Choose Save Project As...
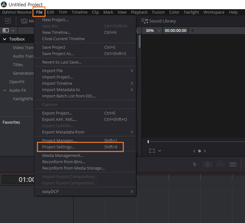245x223 pixels. click(x=85, y=54)
